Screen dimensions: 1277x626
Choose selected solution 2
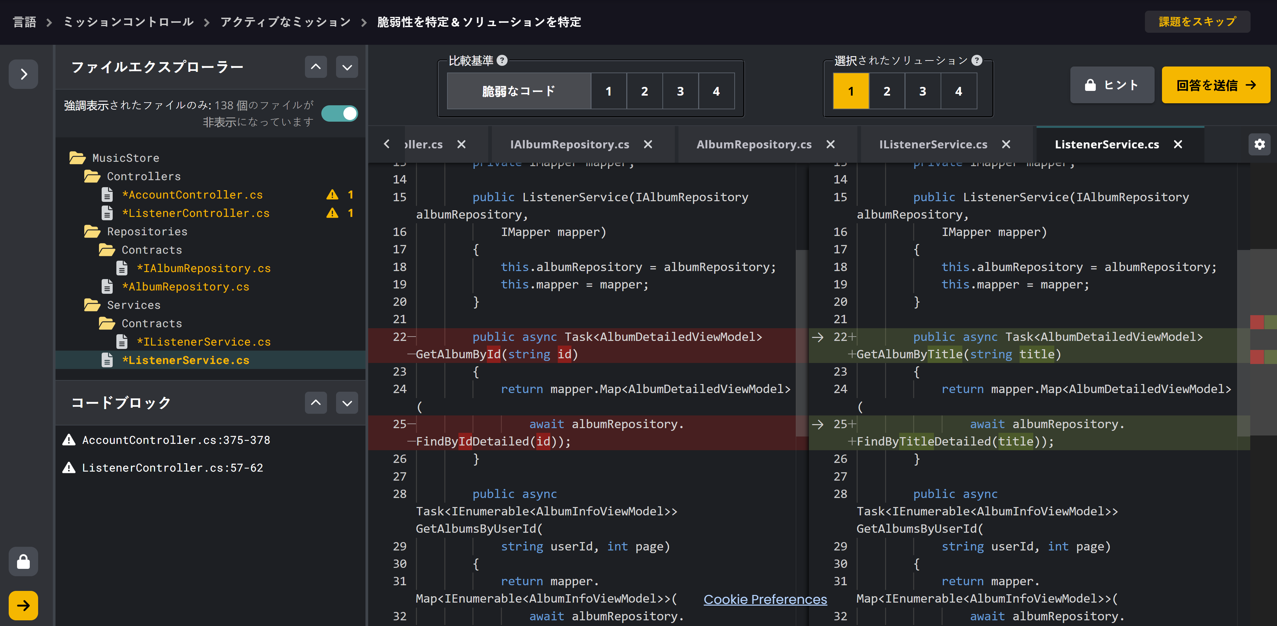point(887,91)
